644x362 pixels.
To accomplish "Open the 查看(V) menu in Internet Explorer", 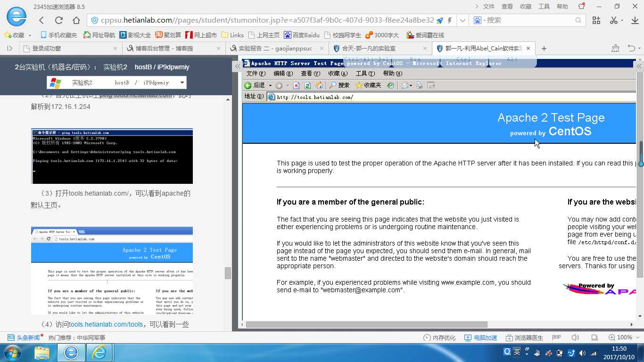I will coord(310,74).
